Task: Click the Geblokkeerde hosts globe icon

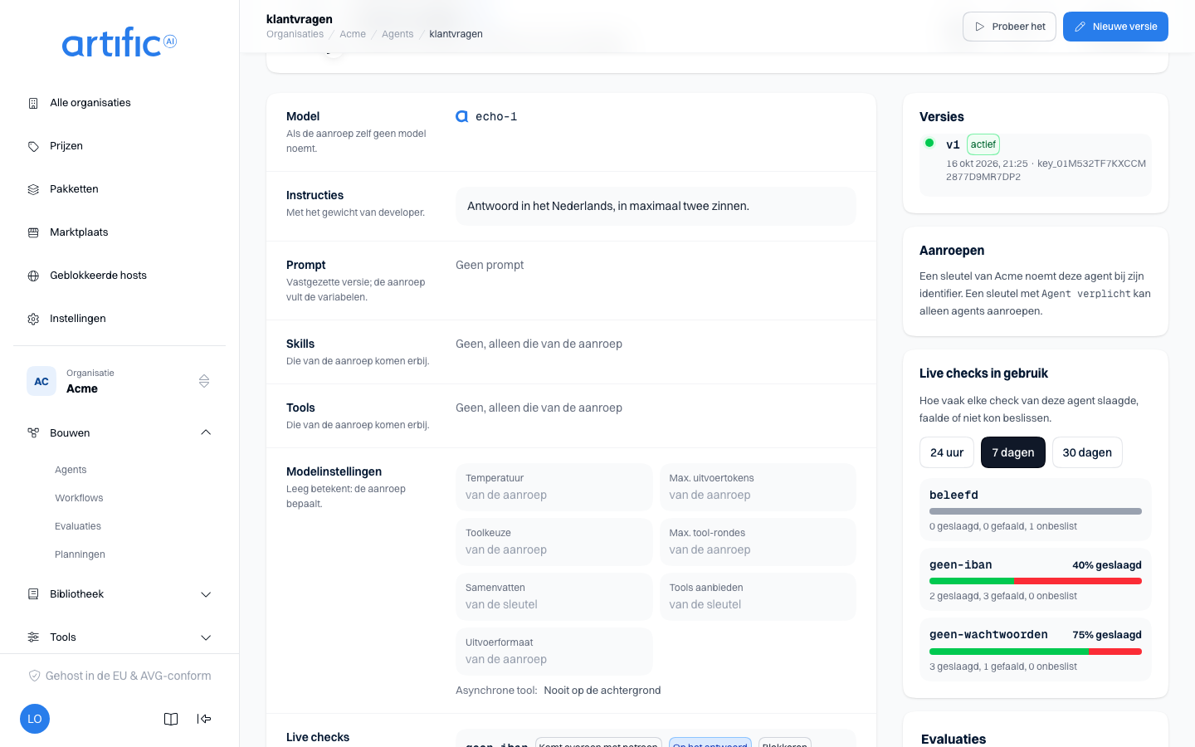Action: [x=33, y=276]
